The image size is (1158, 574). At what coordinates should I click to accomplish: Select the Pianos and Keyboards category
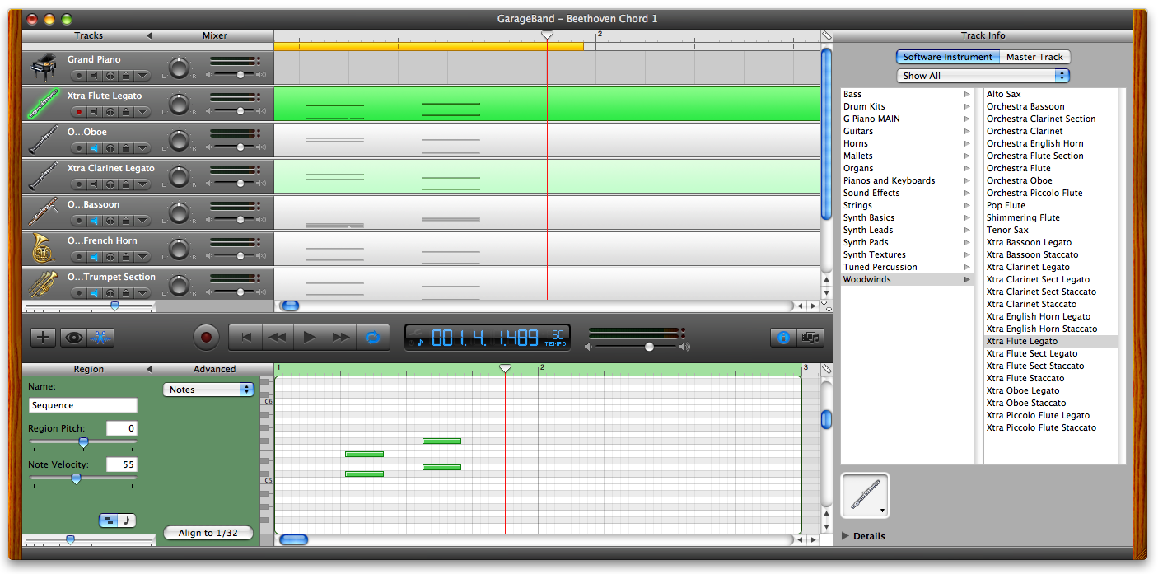(x=907, y=180)
